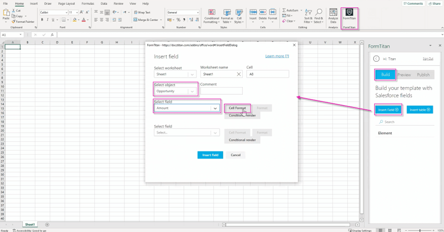This screenshot has height=232, width=444.
Task: Toggle Italic formatting
Action: [x=47, y=20]
